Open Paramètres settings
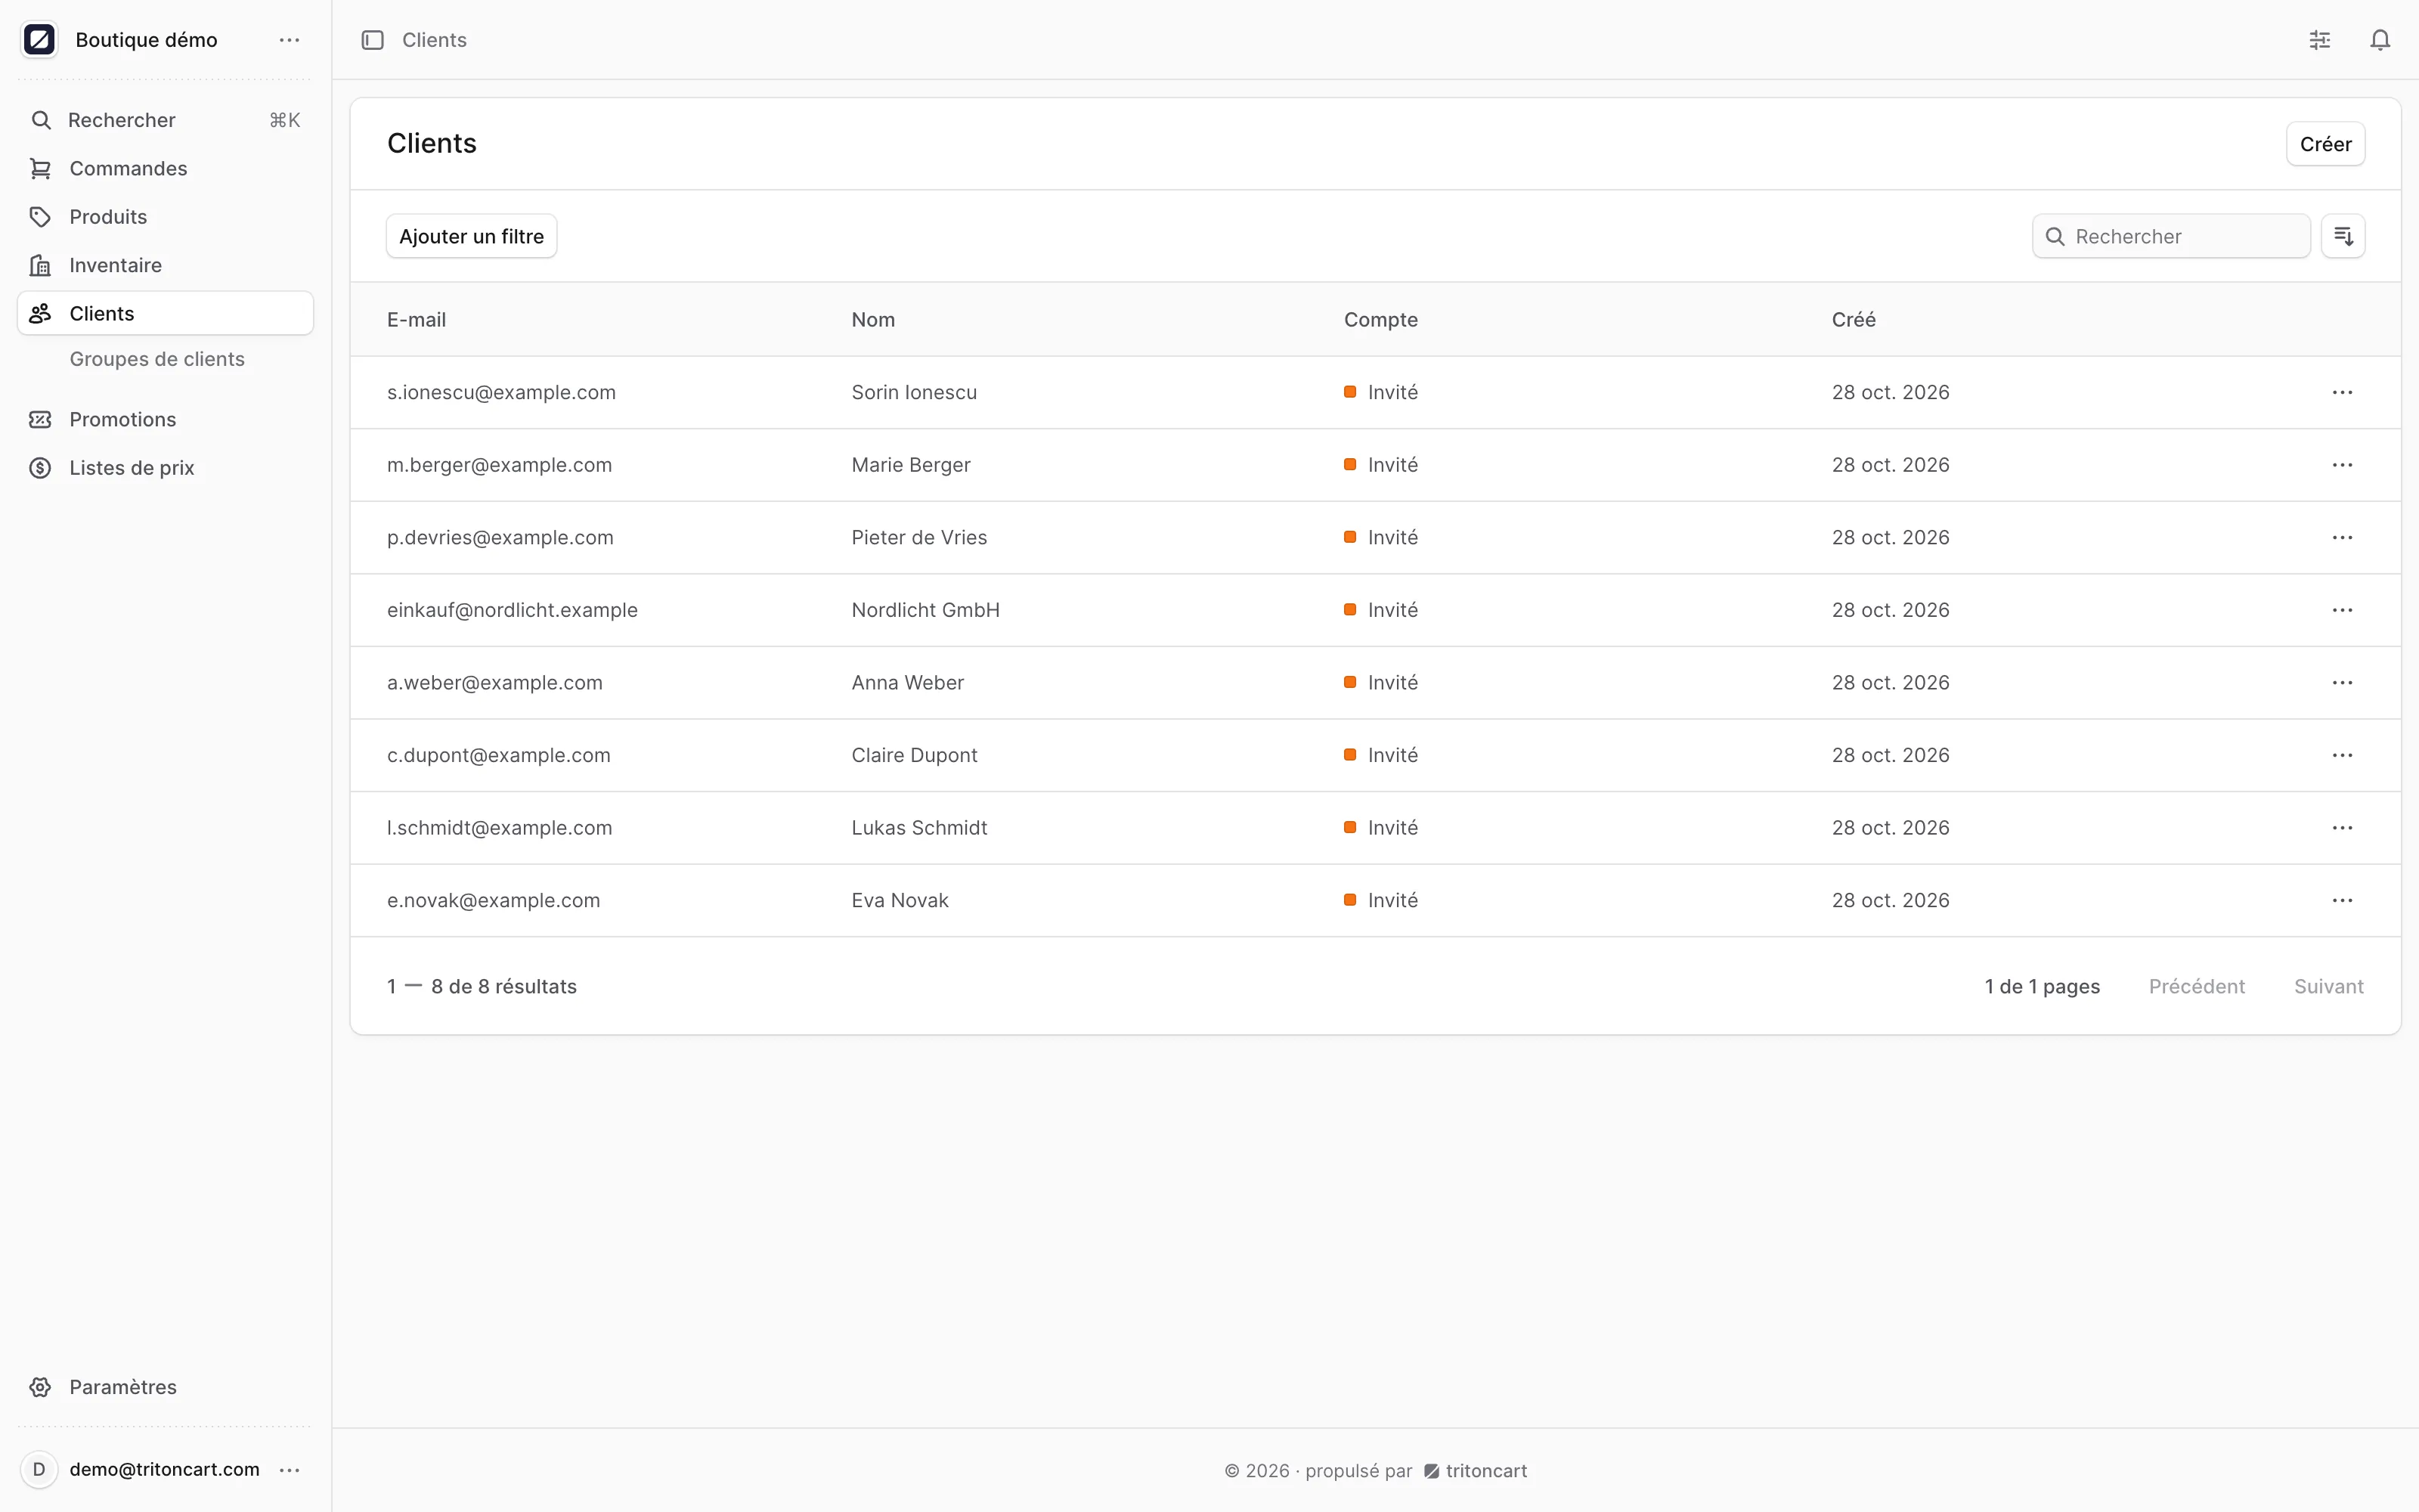Image resolution: width=2419 pixels, height=1512 pixels. click(x=165, y=1387)
